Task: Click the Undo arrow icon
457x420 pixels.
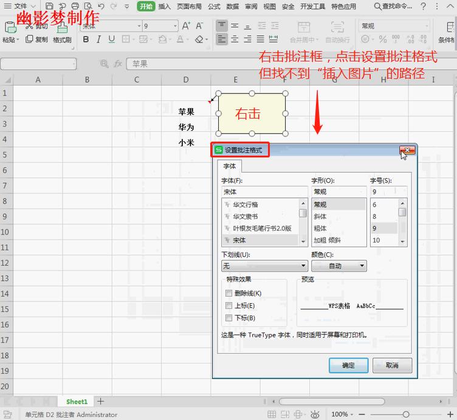Action: [101, 6]
